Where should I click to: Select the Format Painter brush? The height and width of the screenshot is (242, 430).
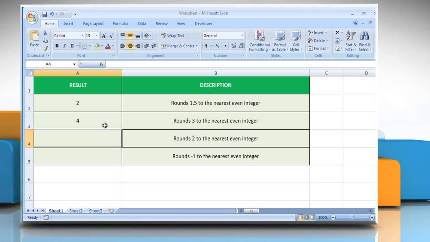click(45, 48)
